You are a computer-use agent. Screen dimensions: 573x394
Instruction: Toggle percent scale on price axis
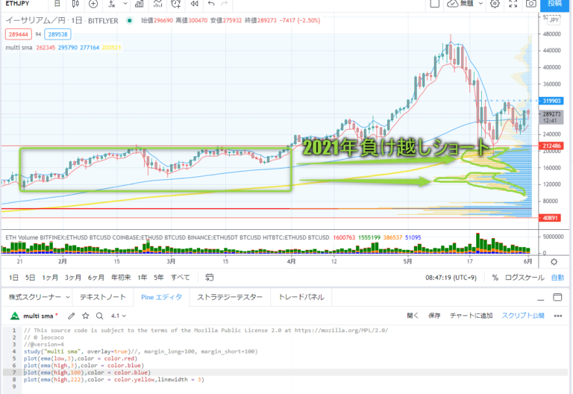[495, 278]
